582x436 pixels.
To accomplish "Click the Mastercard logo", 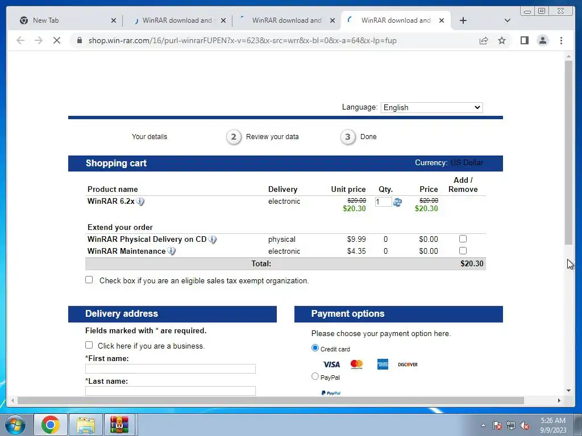I will coord(357,364).
